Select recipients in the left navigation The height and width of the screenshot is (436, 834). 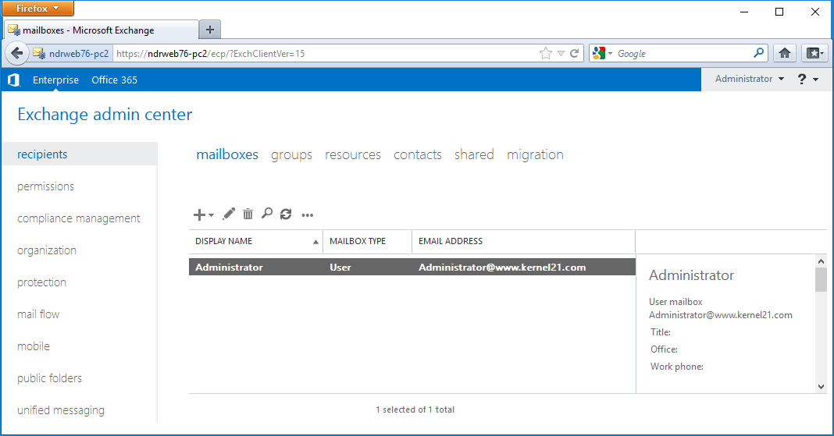[80, 154]
